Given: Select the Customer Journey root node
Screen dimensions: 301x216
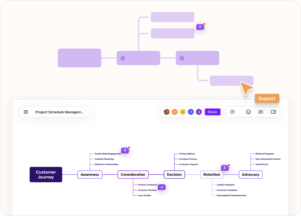Looking at the screenshot, I should pyautogui.click(x=46, y=175).
